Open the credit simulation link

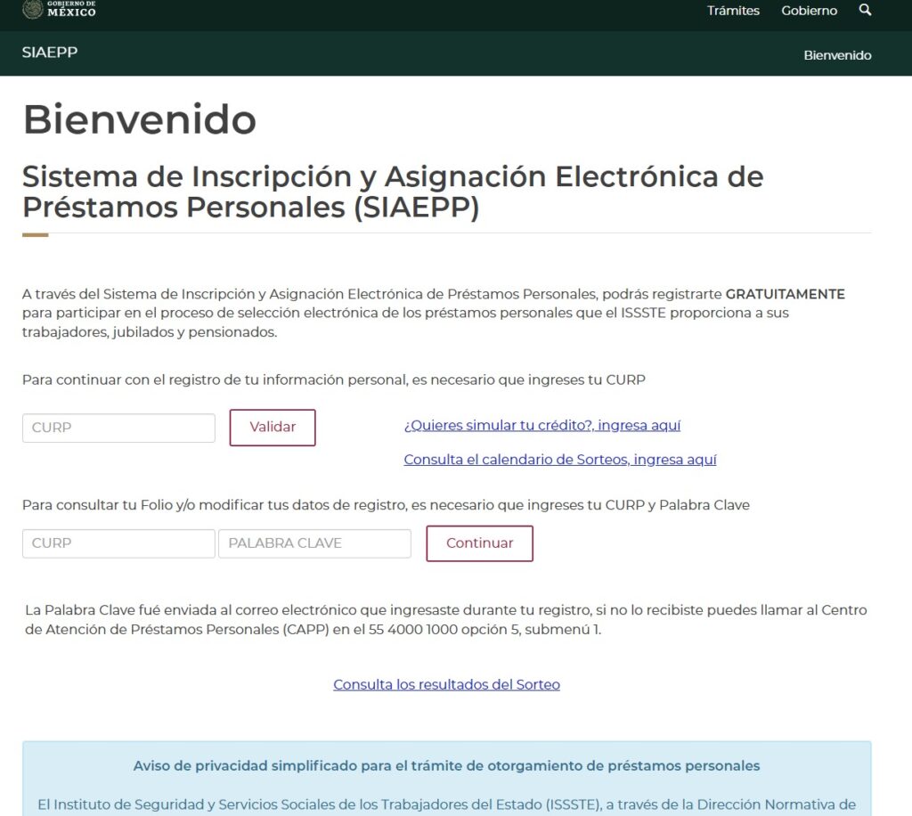click(x=542, y=425)
